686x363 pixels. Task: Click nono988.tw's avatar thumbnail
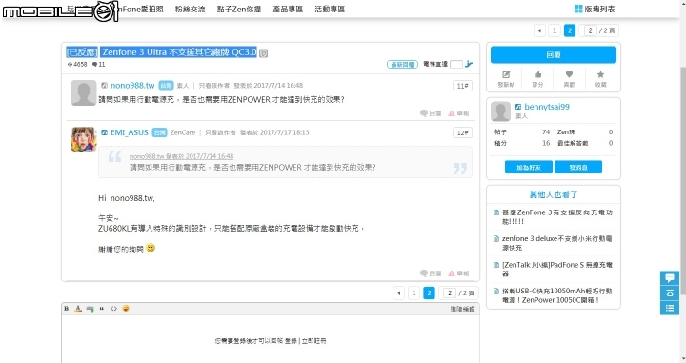[x=84, y=92]
